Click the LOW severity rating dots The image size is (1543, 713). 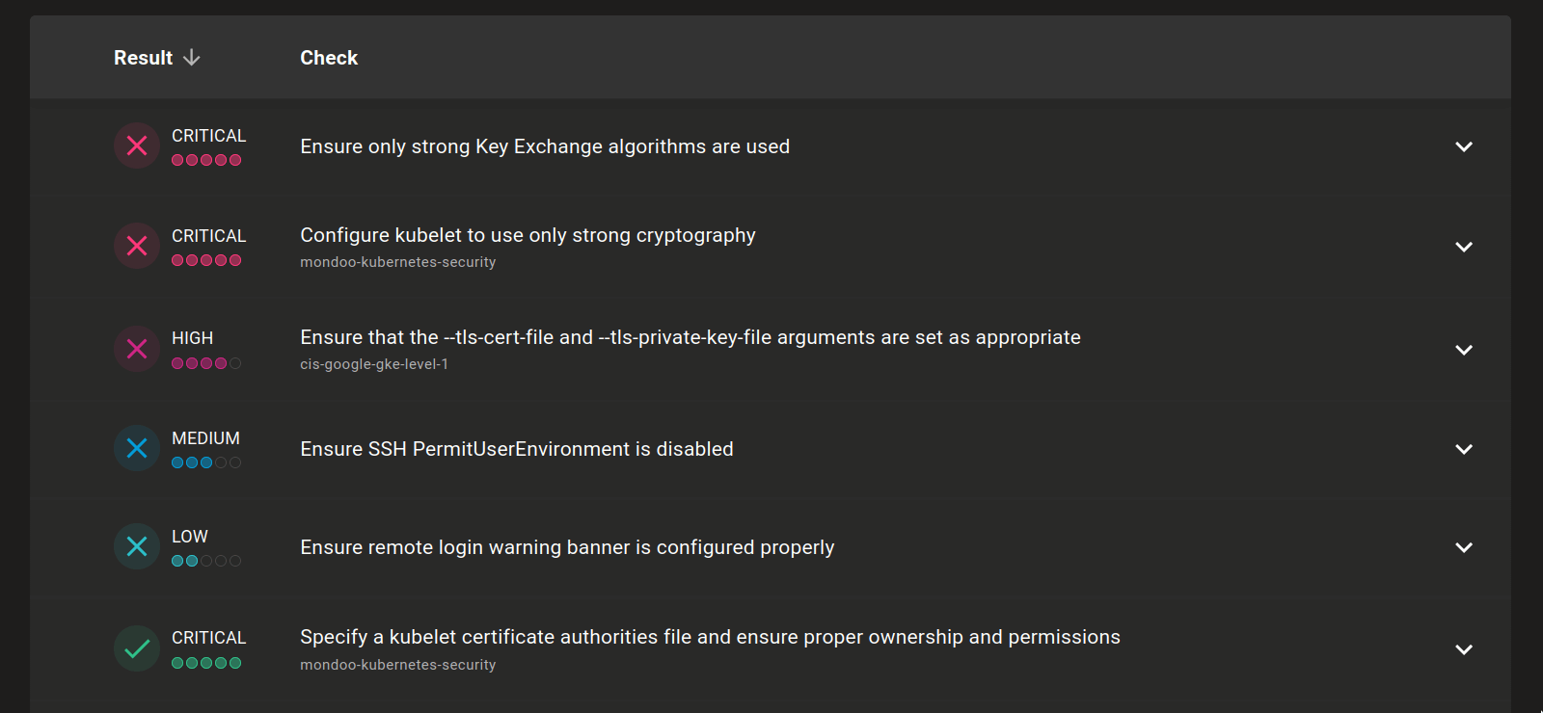(x=206, y=561)
